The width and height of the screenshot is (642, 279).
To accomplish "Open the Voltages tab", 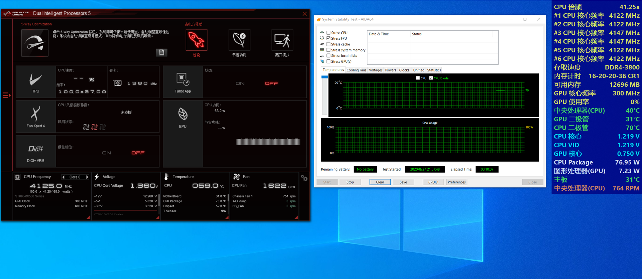I will [376, 70].
